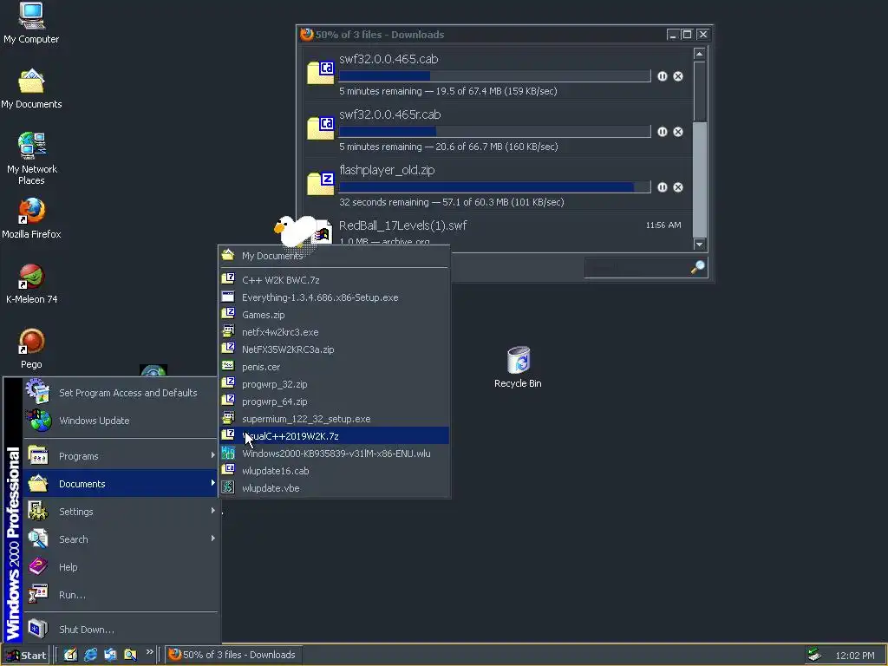Click the Downloads taskbar button
888x666 pixels.
(x=233, y=655)
